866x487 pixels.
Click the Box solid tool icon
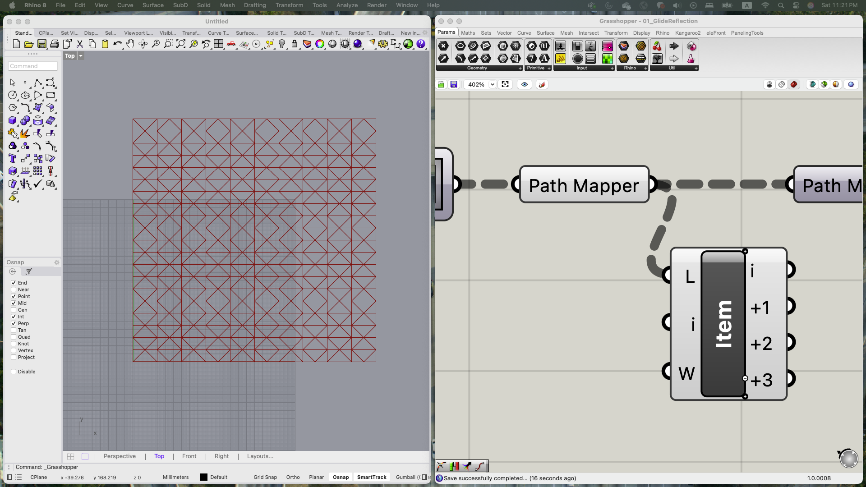pos(13,120)
